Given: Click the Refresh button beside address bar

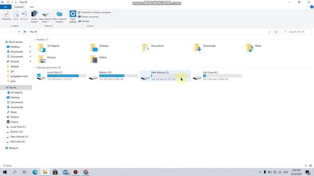Looking at the screenshot, I should pos(276,32).
